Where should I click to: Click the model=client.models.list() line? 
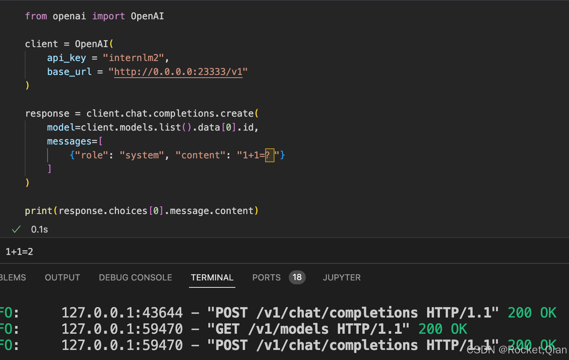(x=153, y=127)
